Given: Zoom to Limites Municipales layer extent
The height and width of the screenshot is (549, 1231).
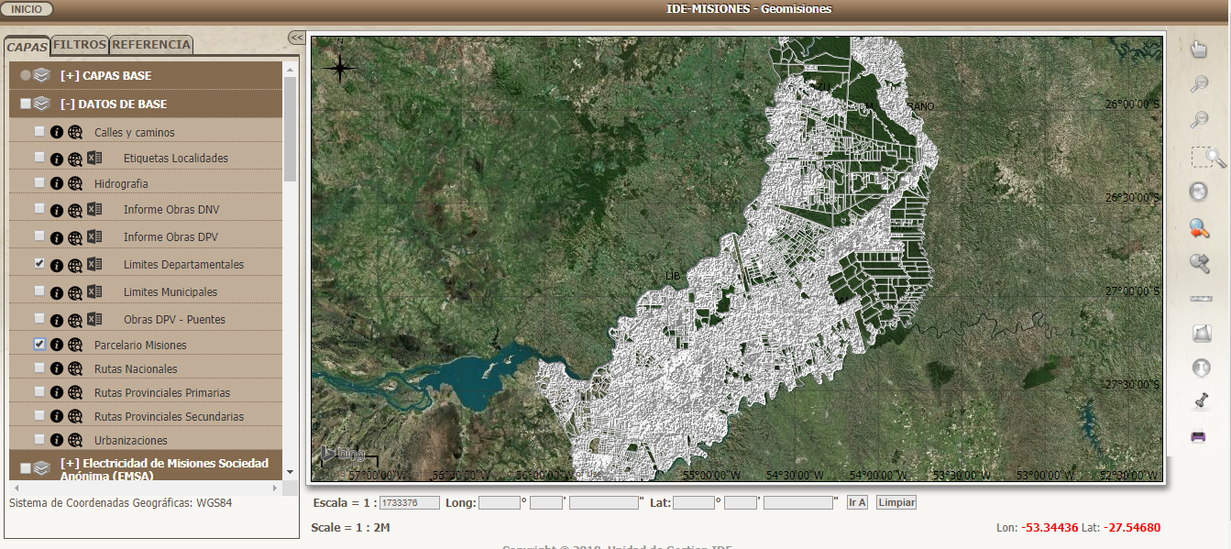Looking at the screenshot, I should (75, 291).
